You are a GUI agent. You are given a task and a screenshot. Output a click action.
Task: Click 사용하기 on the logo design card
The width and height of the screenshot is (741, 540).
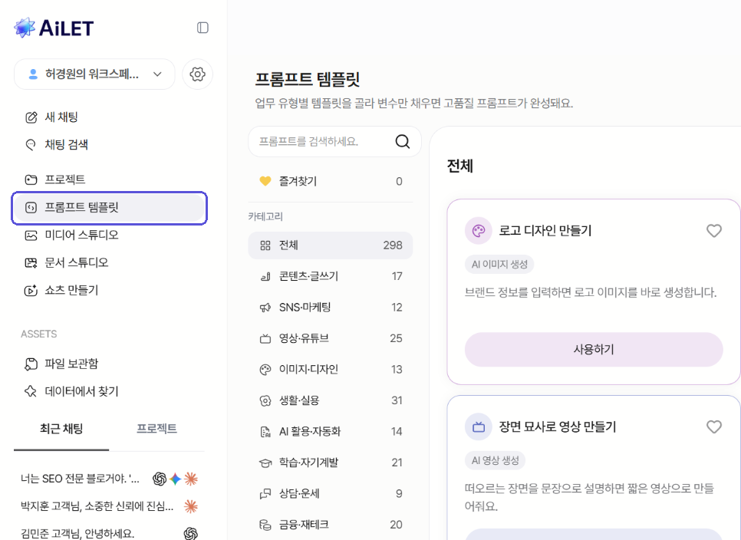click(x=594, y=350)
